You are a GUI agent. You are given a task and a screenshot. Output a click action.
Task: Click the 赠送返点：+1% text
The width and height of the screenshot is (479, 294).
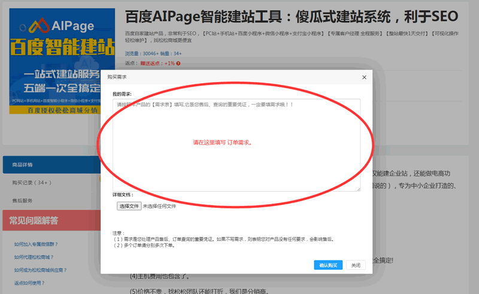tap(157, 63)
